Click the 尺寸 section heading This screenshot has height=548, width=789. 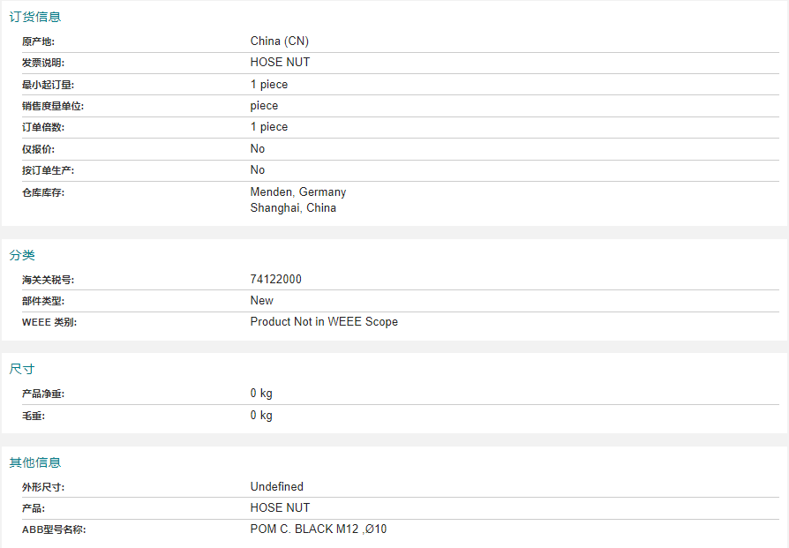click(x=22, y=369)
